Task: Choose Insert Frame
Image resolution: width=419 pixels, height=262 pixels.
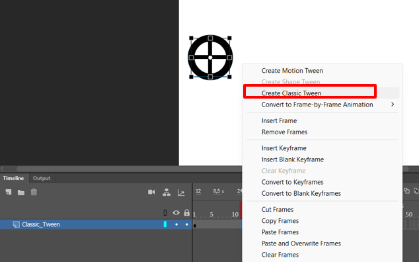Action: point(279,120)
